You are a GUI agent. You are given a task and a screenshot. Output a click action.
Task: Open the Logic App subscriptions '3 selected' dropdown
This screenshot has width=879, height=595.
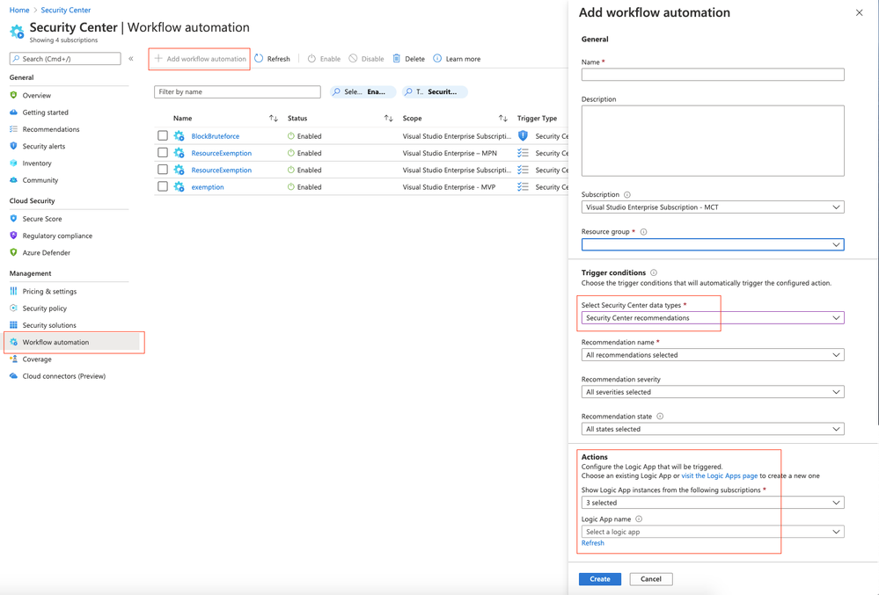click(x=713, y=503)
